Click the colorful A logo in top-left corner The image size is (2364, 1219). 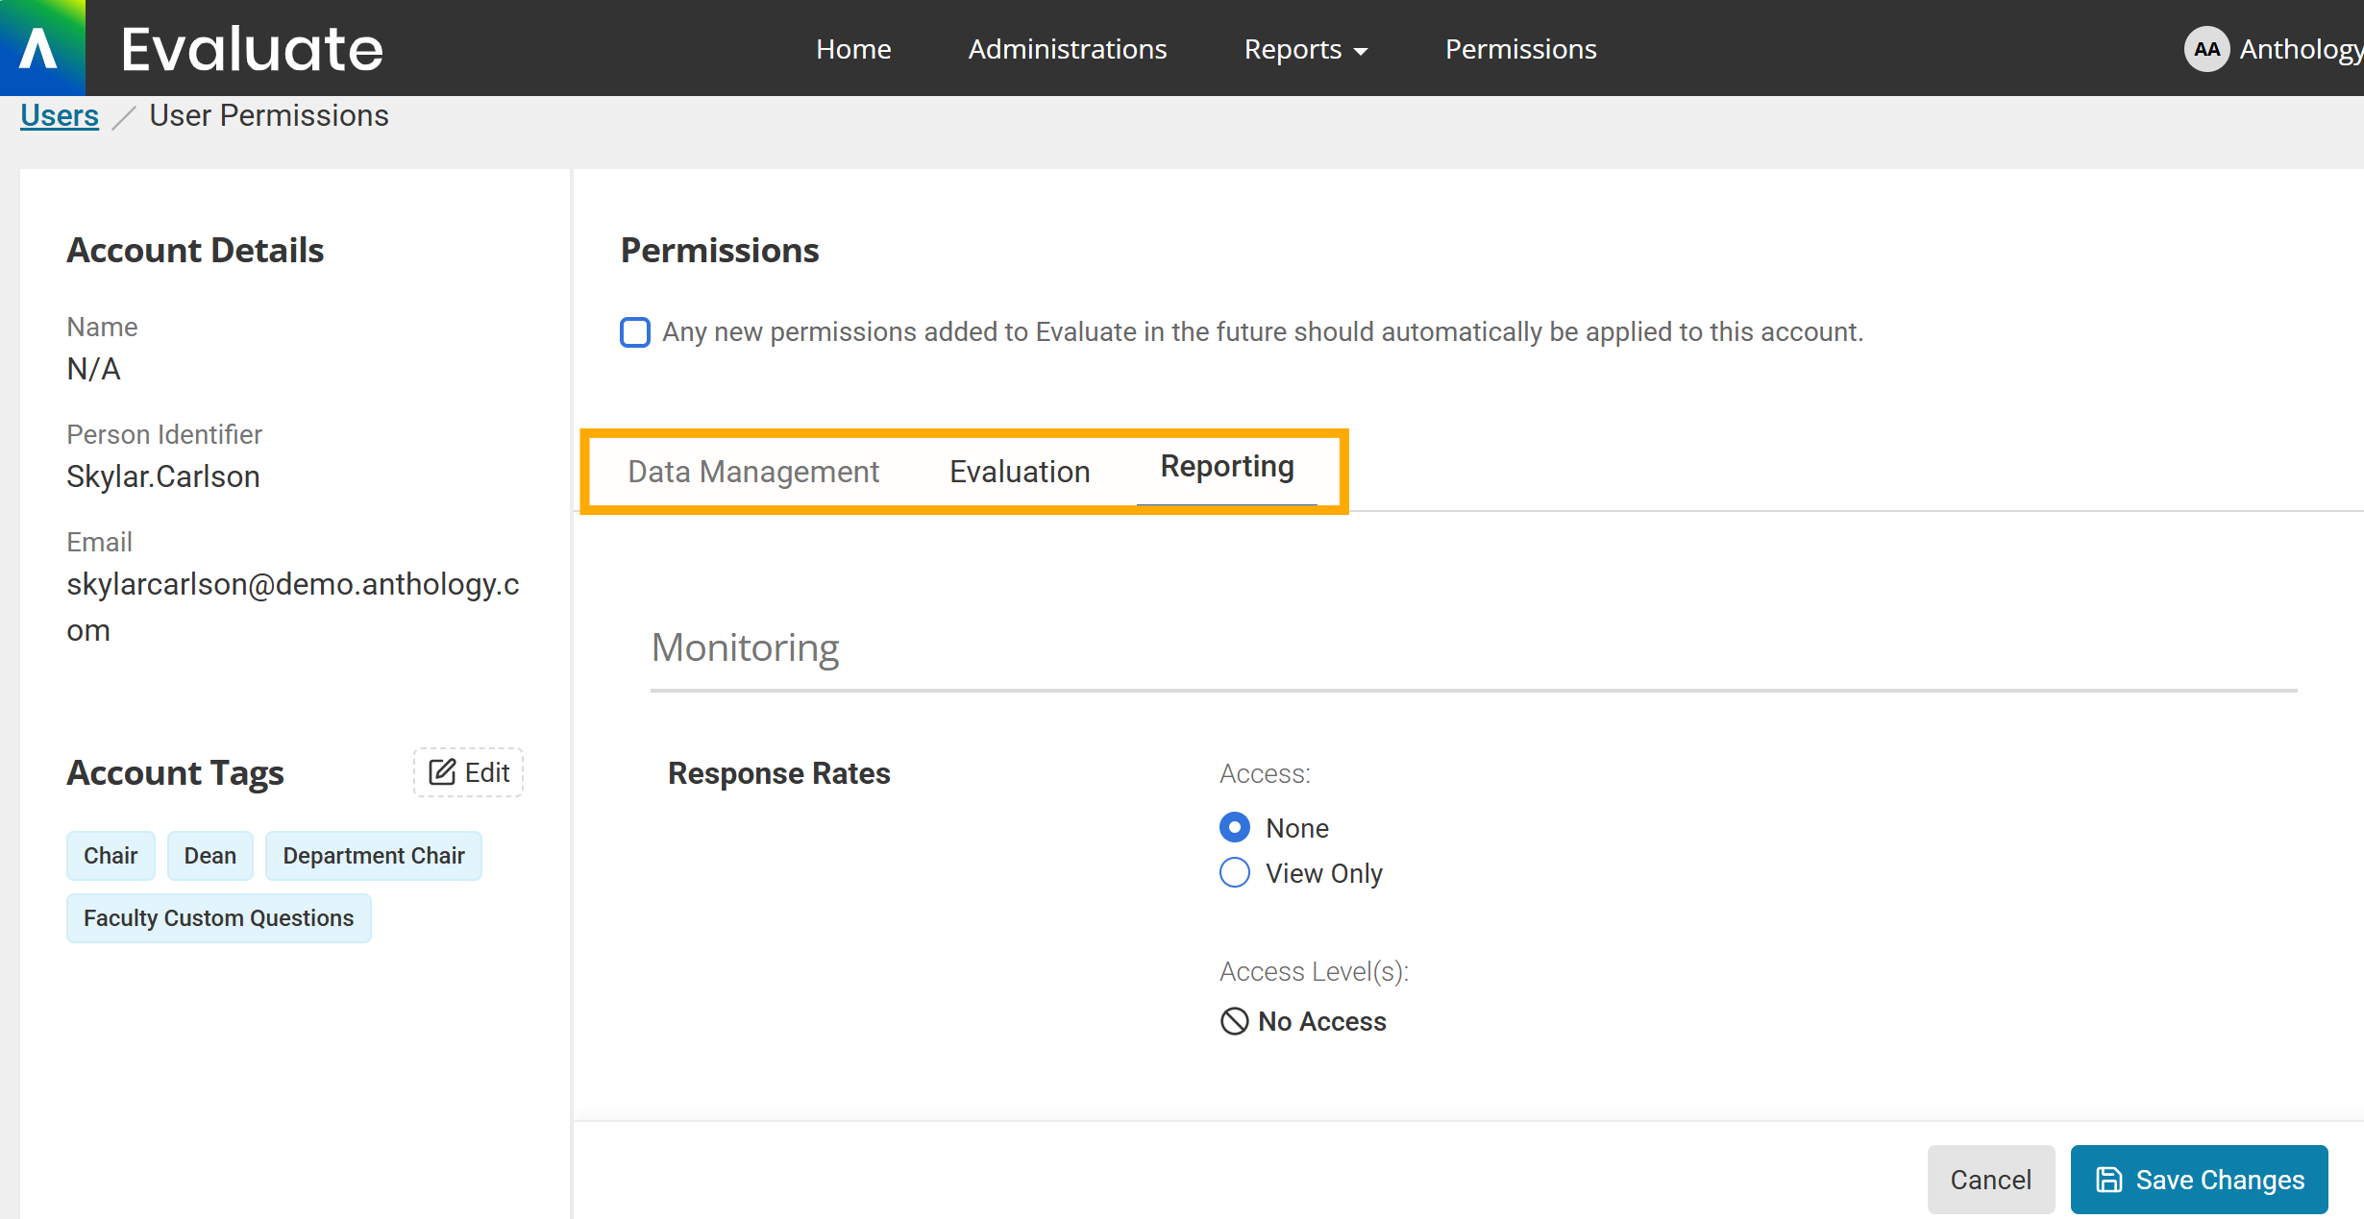click(41, 47)
